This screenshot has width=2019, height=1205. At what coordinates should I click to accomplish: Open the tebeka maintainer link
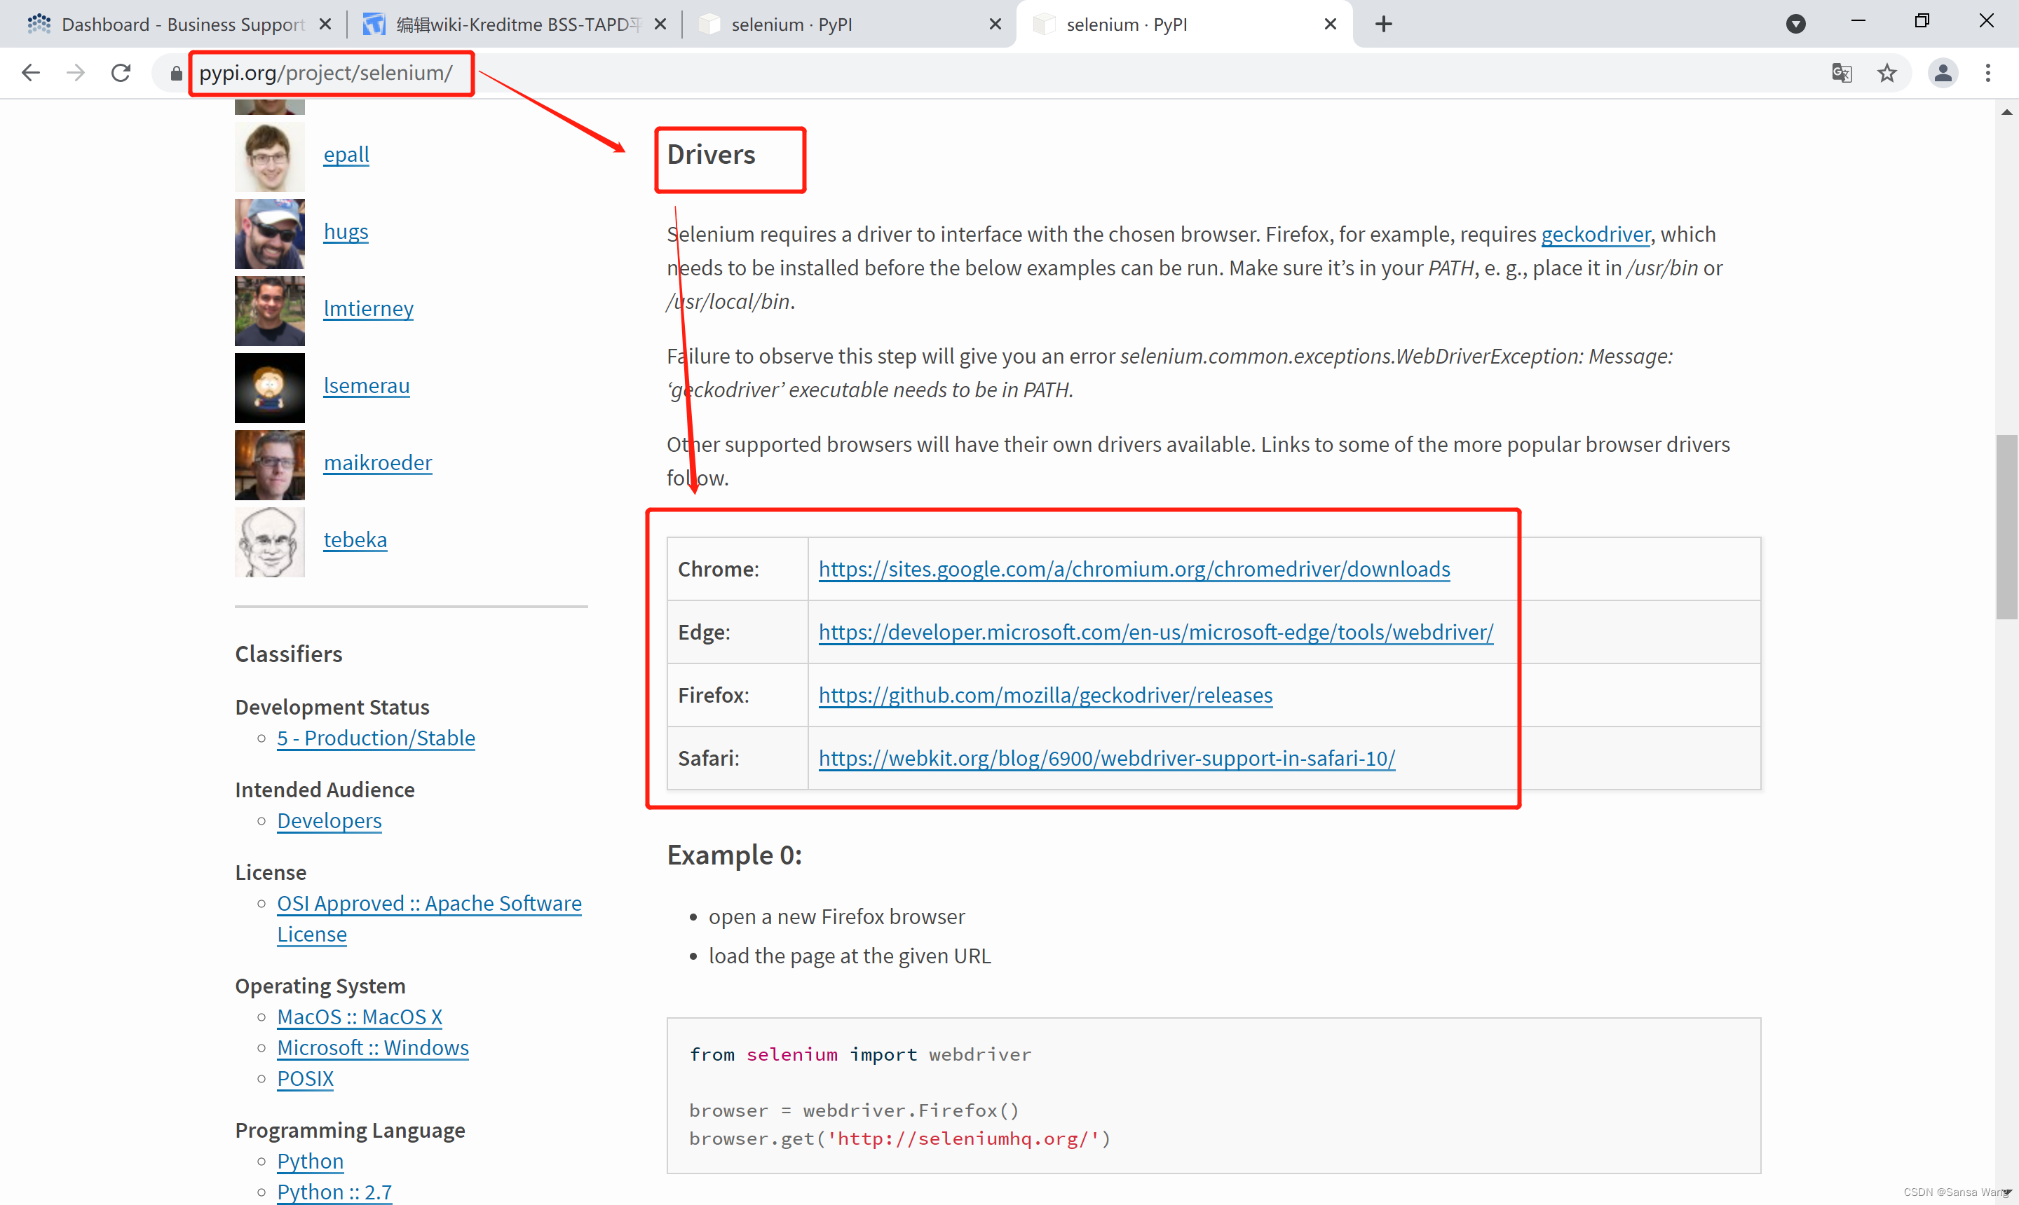(x=355, y=540)
